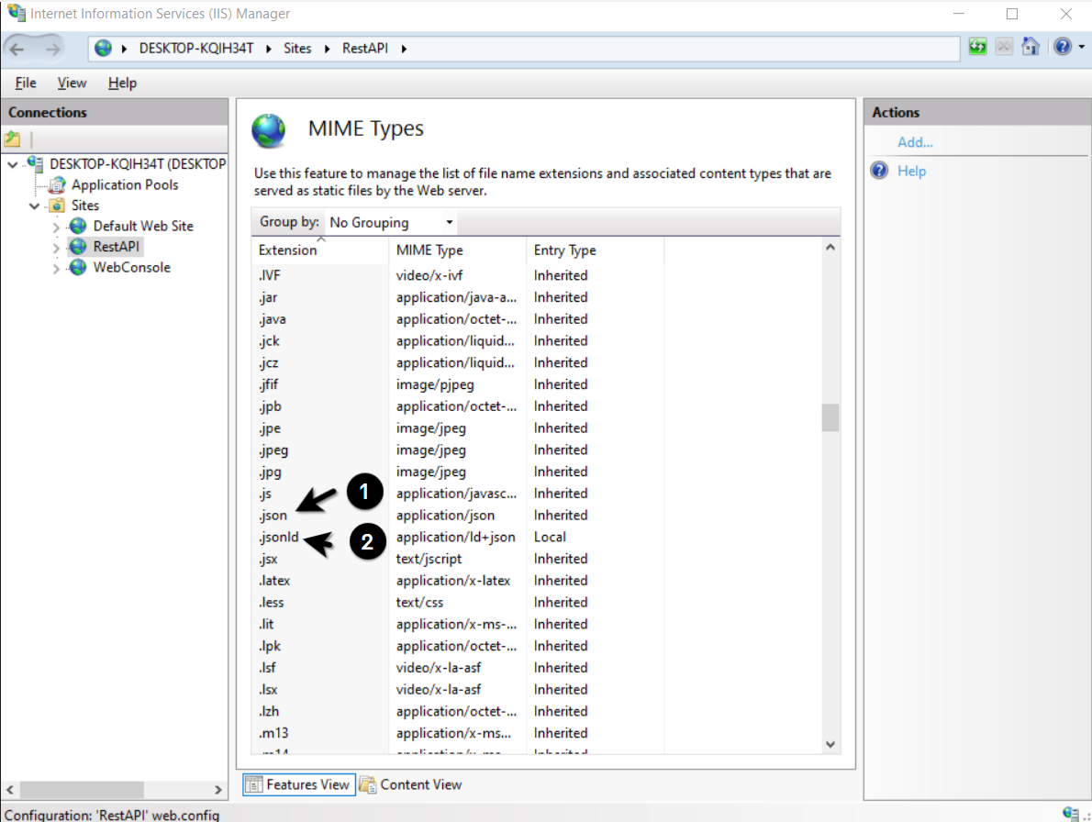Click the MIME list vertical scrollbar thumb

830,417
